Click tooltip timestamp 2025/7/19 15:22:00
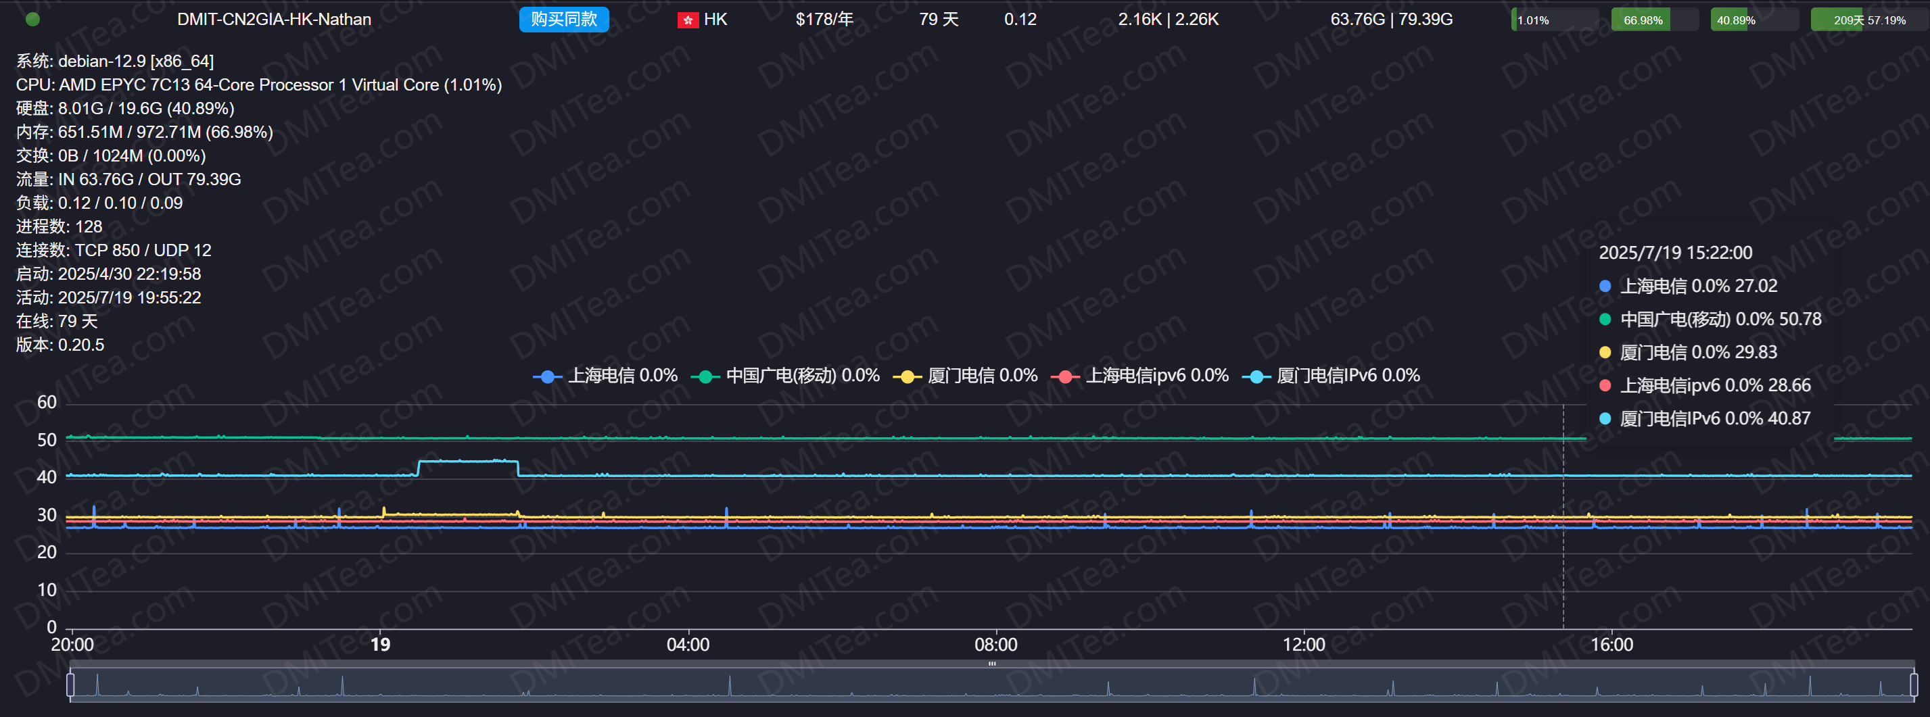This screenshot has height=717, width=1930. pos(1675,253)
